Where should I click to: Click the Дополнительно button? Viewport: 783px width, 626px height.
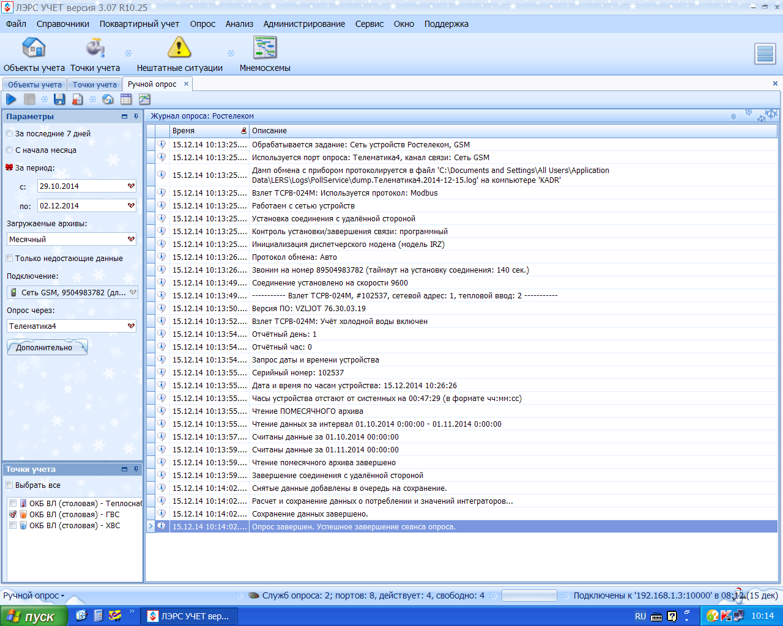47,347
